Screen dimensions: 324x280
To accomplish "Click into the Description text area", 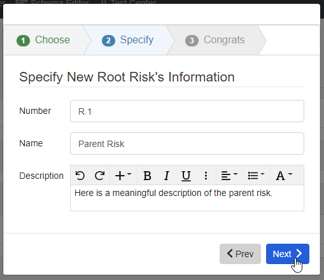I will coord(187,198).
